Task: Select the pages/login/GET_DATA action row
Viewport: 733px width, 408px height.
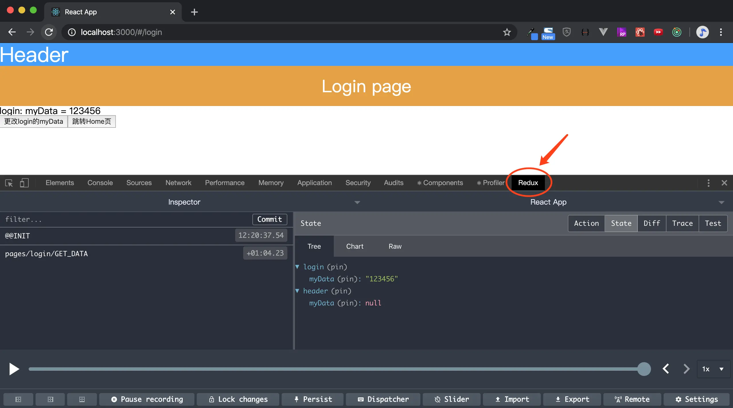Action: [x=146, y=254]
